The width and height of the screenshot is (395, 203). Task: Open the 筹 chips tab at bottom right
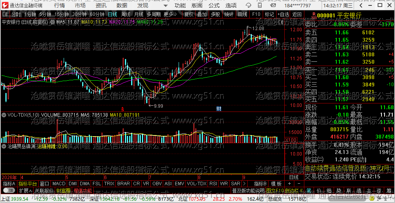coord(389,190)
